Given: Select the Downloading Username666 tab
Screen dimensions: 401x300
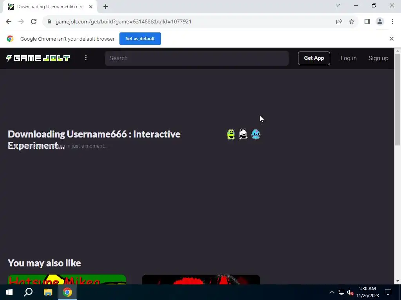Looking at the screenshot, I should pos(50,7).
